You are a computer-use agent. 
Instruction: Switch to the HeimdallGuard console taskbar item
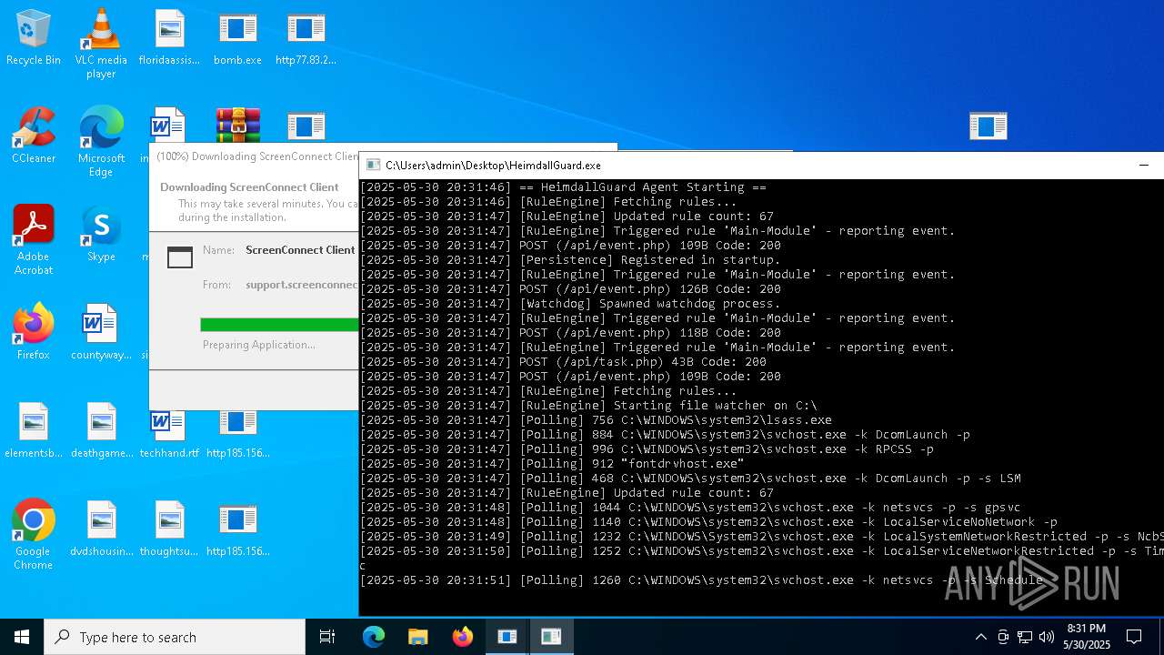pos(551,637)
